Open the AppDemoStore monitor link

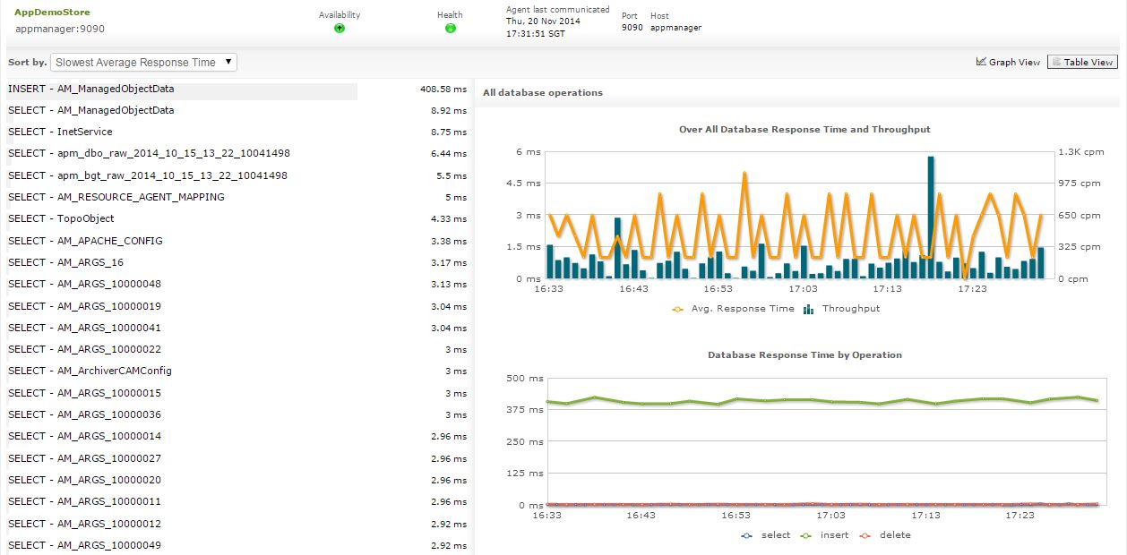52,13
